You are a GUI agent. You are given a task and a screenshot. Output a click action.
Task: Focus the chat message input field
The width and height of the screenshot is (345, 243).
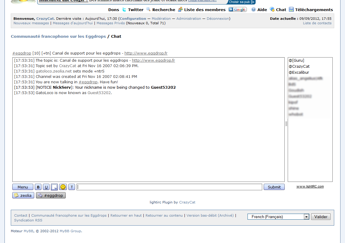tap(169, 187)
